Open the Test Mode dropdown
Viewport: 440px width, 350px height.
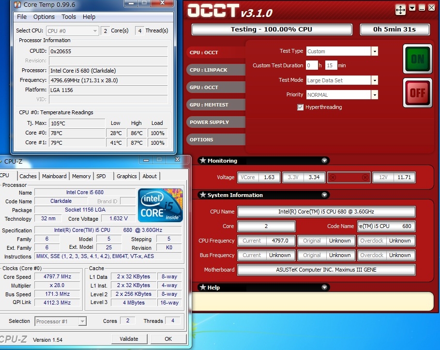click(374, 80)
